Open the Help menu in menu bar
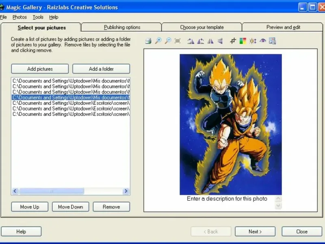The height and width of the screenshot is (244, 325). coord(54,17)
